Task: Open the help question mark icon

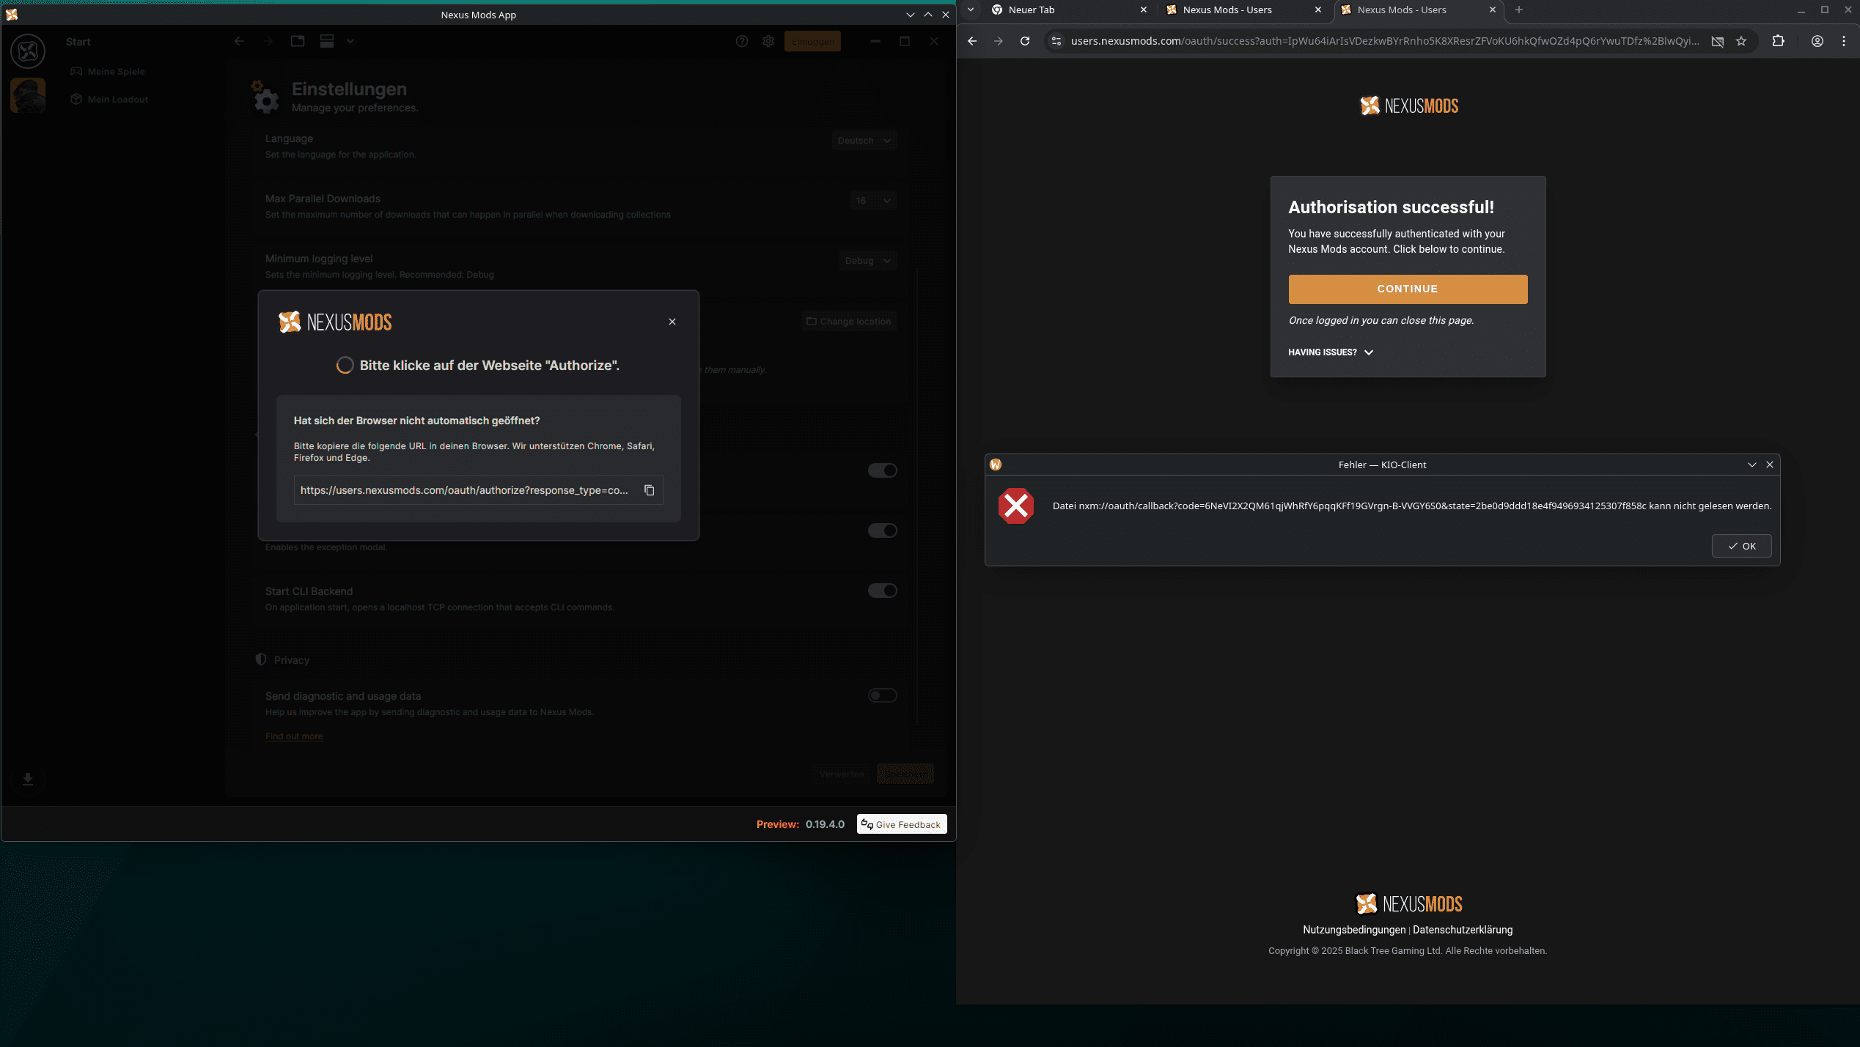Action: pos(741,41)
